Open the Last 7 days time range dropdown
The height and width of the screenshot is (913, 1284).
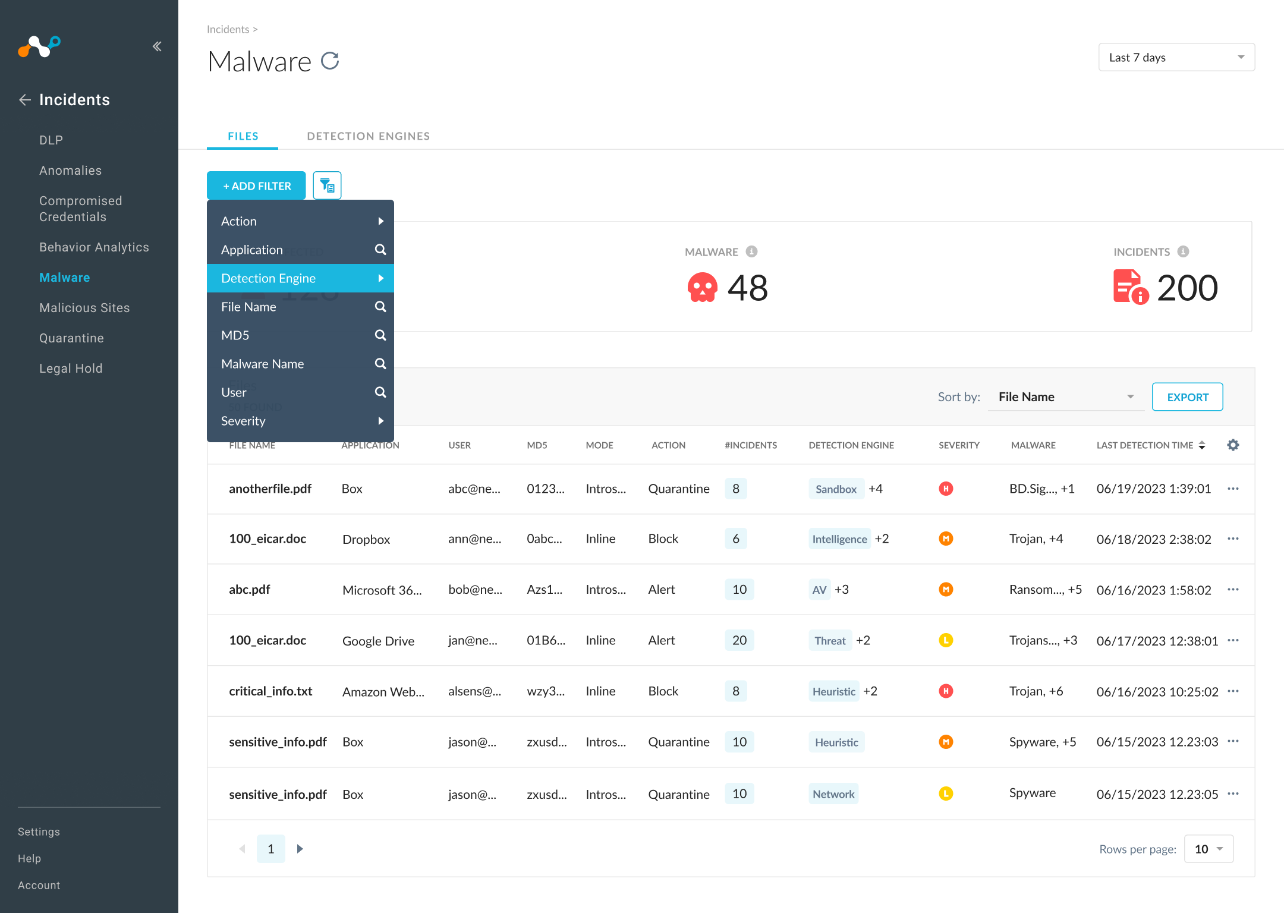[1176, 56]
